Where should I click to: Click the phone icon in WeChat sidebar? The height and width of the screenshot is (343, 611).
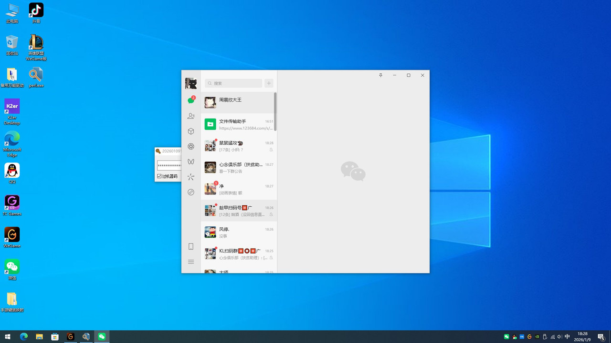(x=191, y=246)
